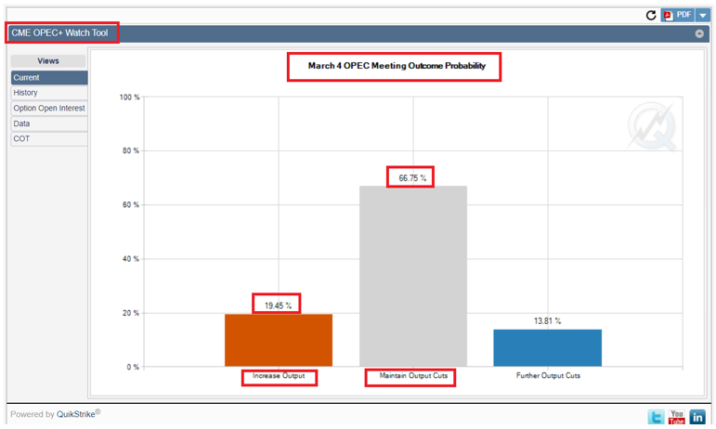716x429 pixels.
Task: Select the Current view
Action: point(49,78)
